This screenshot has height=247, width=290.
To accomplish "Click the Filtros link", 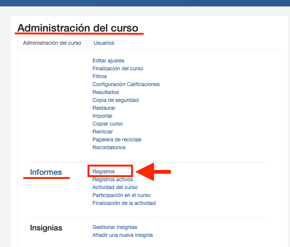I will (x=100, y=76).
